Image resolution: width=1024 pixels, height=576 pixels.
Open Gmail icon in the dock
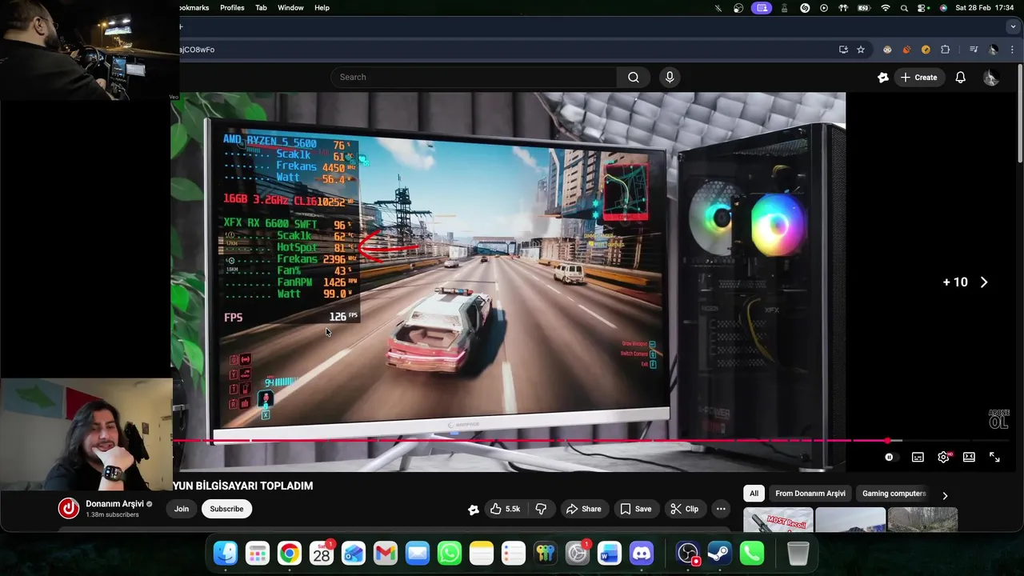(386, 553)
